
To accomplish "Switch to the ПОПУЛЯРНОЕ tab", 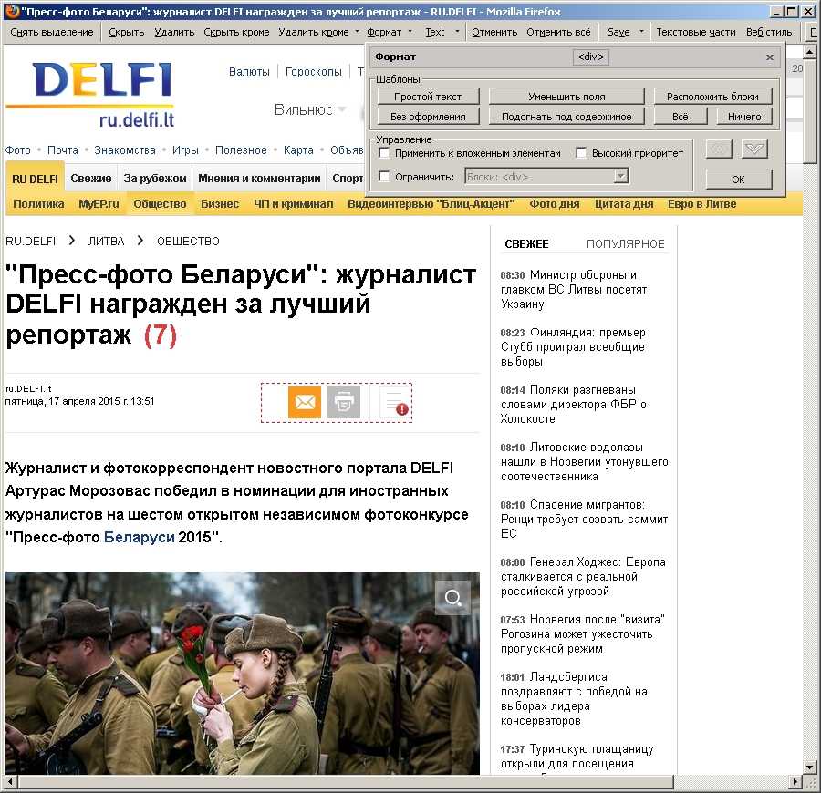I will 626,244.
